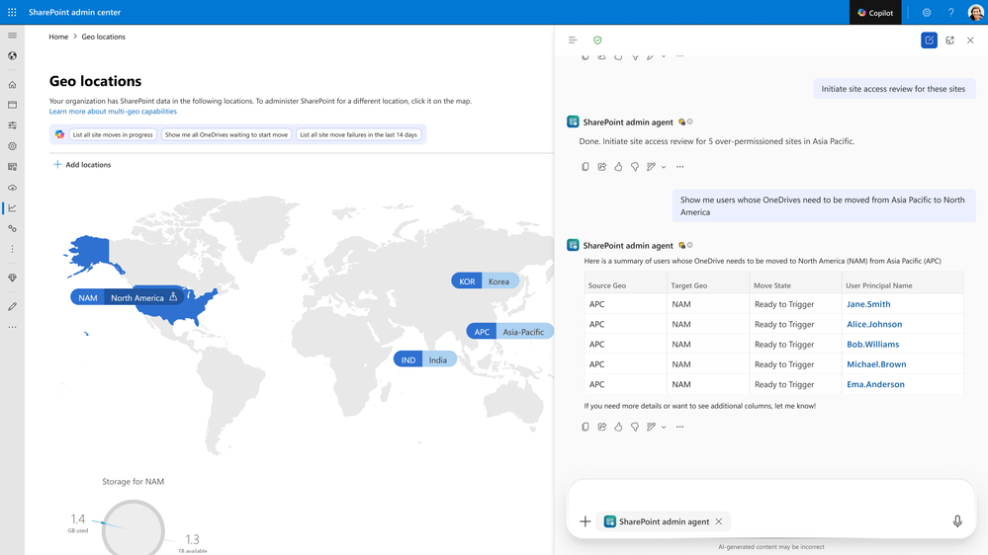Close the Copilot chat panel
Image resolution: width=988 pixels, height=555 pixels.
tap(970, 40)
